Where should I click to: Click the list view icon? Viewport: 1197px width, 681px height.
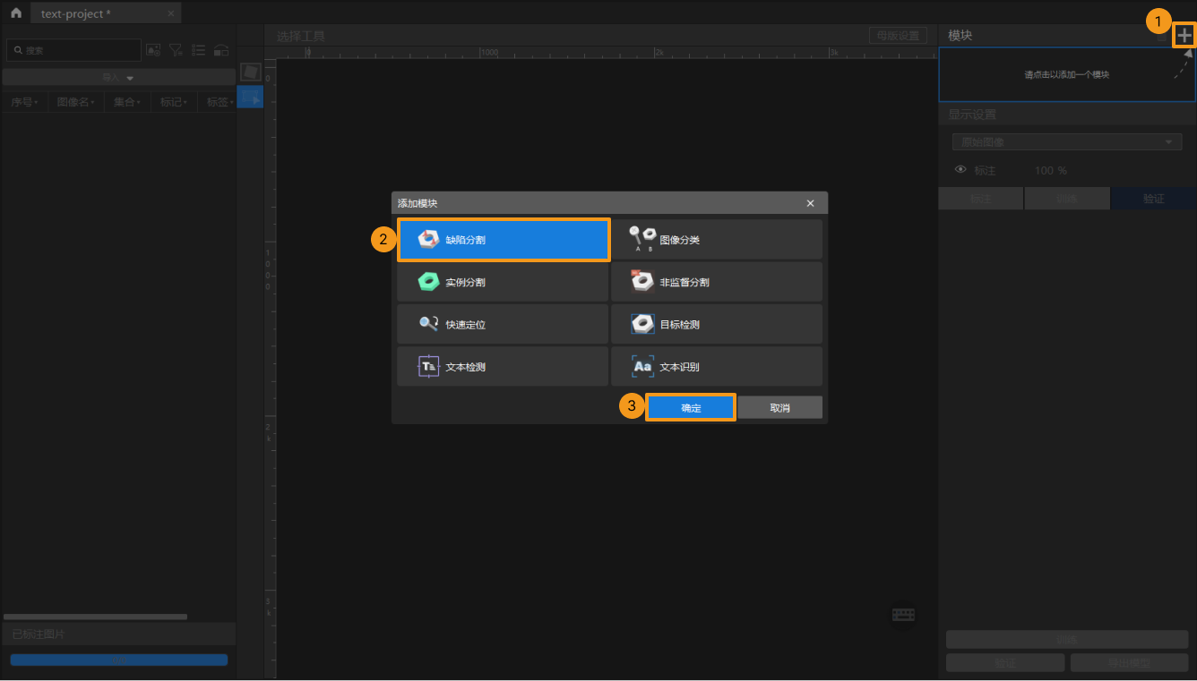[198, 50]
